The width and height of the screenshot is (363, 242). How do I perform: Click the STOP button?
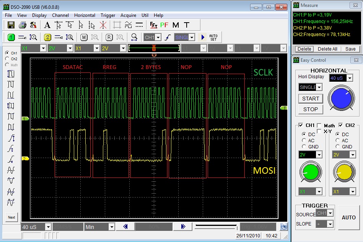(x=311, y=109)
